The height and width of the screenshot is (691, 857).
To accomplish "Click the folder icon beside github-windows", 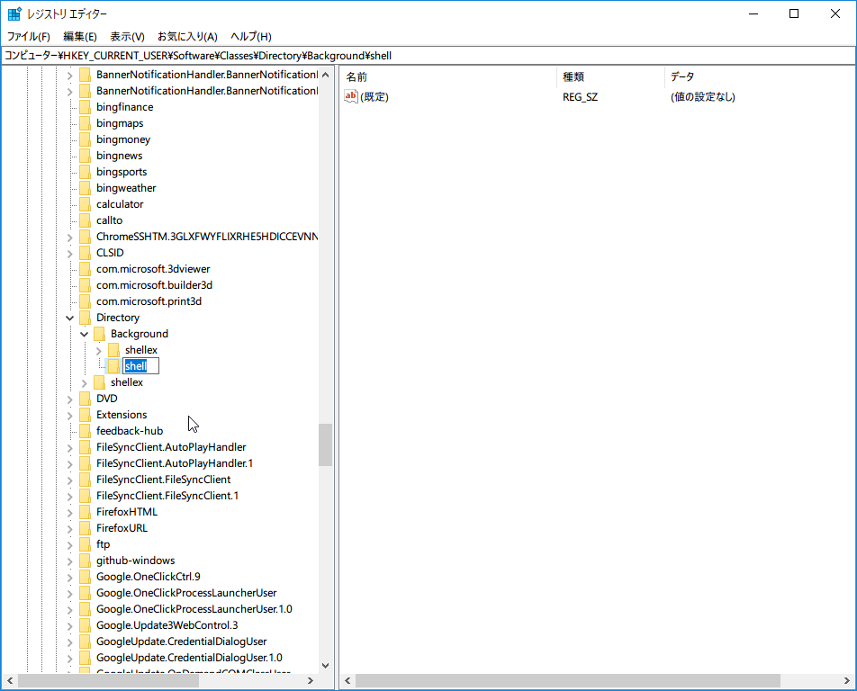I will (x=85, y=561).
